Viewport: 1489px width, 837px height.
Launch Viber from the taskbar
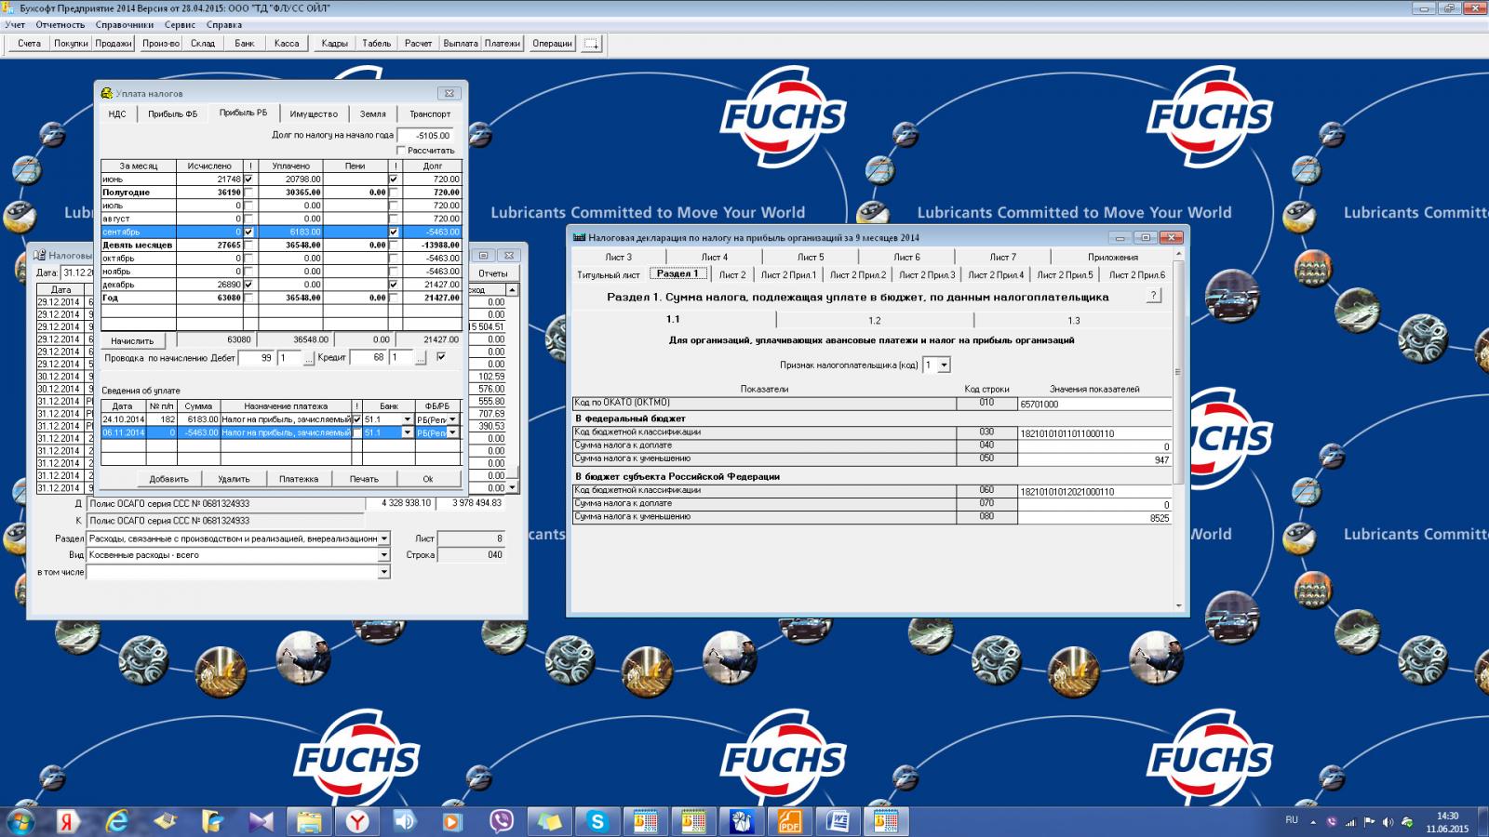point(502,821)
